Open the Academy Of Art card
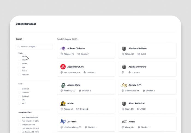Viewport: 191px width, 133px height. (x=86, y=69)
